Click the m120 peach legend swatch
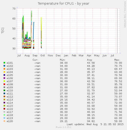127x130 pixels. pos(4,121)
